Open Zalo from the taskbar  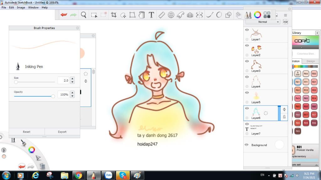pyautogui.click(x=108, y=176)
